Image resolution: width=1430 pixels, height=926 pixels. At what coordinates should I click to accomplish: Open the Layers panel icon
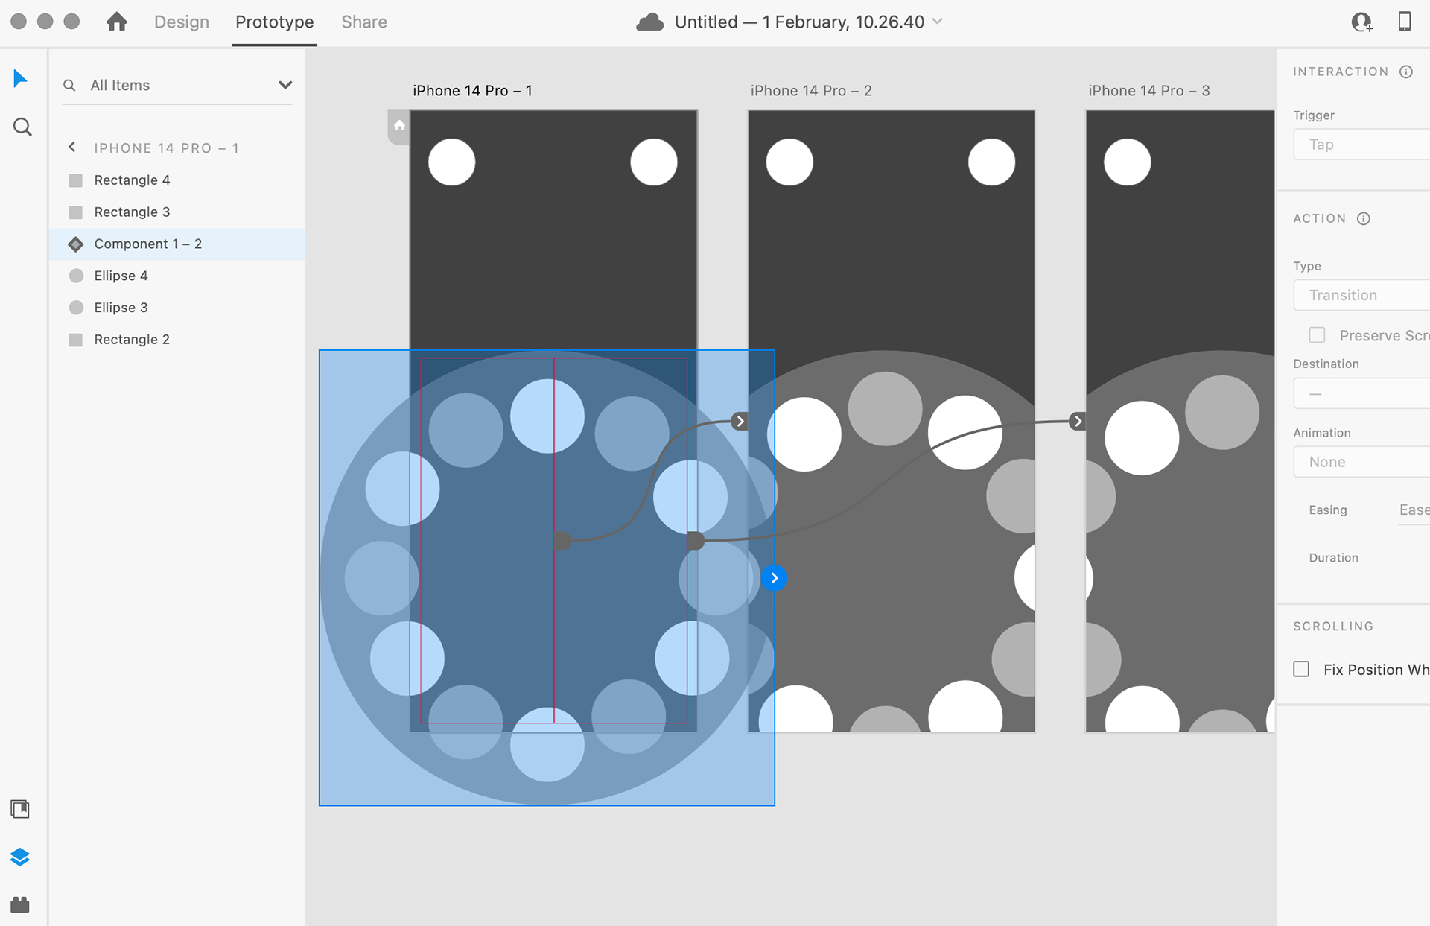pos(20,857)
